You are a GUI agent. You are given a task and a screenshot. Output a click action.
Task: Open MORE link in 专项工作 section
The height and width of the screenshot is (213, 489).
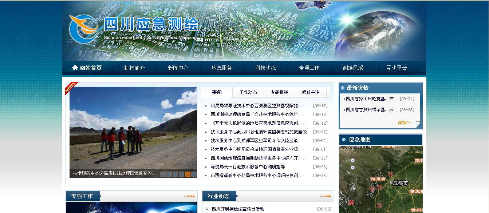189,196
